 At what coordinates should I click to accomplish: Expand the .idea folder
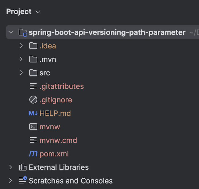point(21,46)
